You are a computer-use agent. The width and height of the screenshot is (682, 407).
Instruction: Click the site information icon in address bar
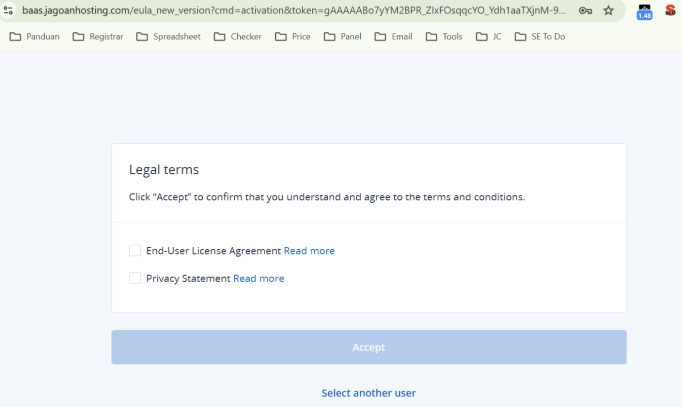(x=8, y=10)
